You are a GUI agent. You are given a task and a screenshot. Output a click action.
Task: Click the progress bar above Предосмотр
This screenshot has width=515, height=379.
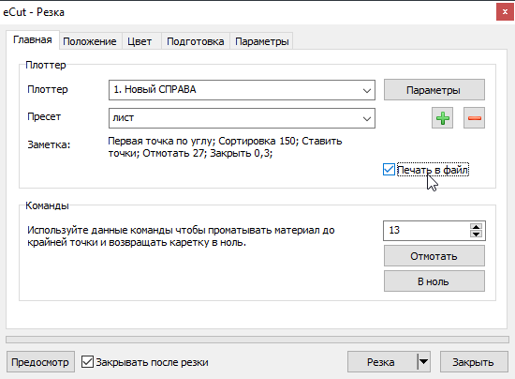coord(257,340)
